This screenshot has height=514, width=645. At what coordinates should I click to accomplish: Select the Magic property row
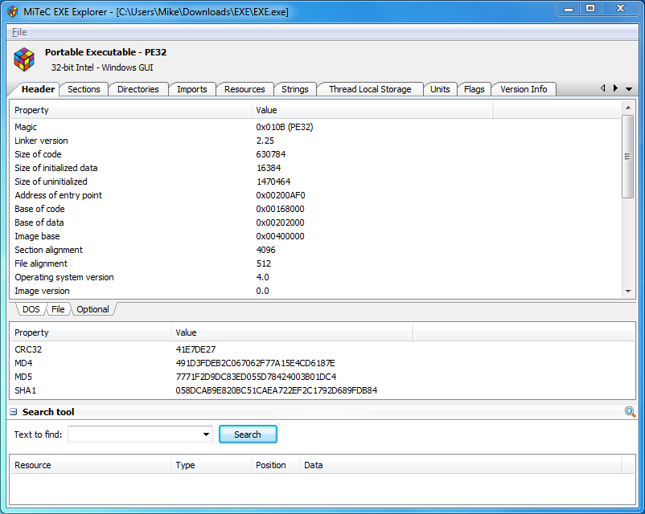point(315,127)
